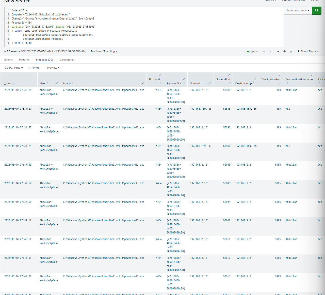Image resolution: width=325 pixels, height=295 pixels.
Task: Click powershell.exe image path in 07:41:01 row
Action: click(104, 277)
